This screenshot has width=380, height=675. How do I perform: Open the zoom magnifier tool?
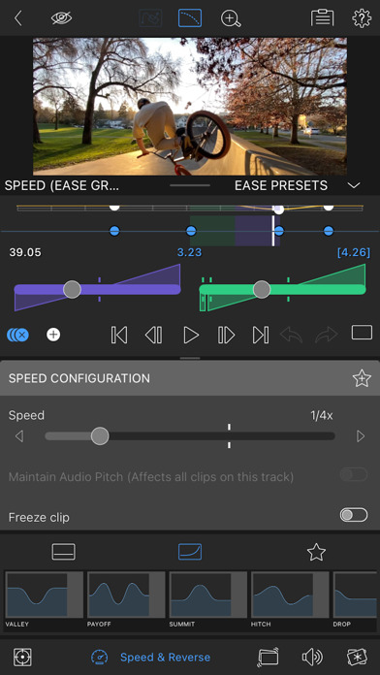[x=231, y=18]
